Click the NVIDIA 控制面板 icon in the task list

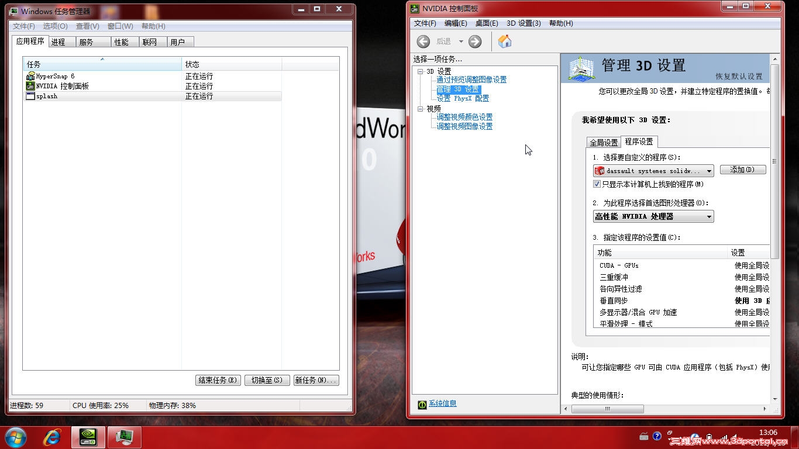coord(30,86)
